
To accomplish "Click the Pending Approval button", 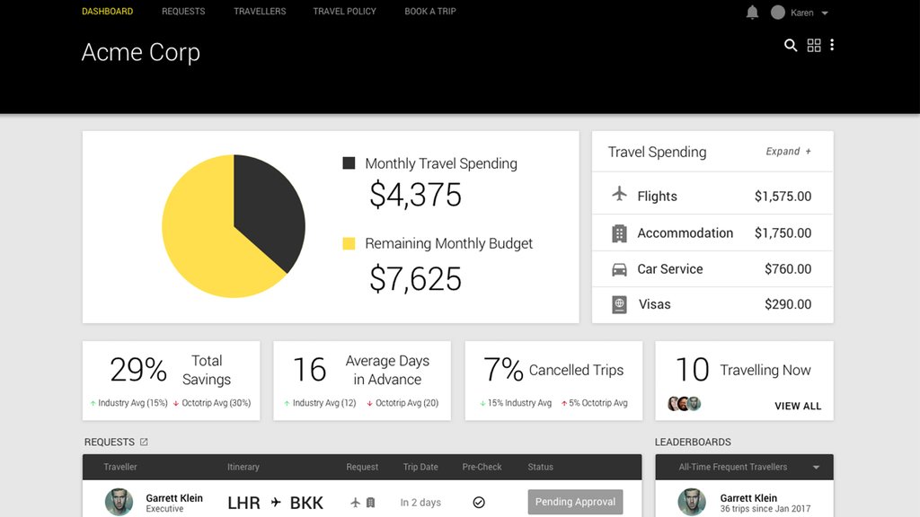I will tap(575, 502).
